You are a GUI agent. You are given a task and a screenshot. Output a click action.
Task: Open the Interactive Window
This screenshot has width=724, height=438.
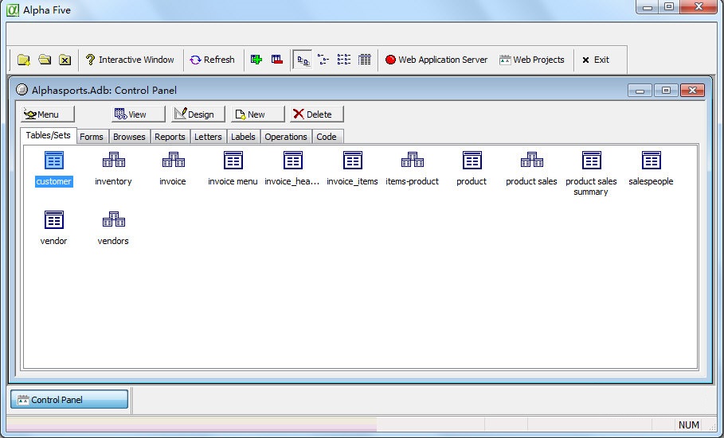coord(130,60)
